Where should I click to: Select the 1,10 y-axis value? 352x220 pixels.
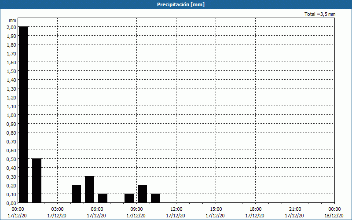(11, 106)
